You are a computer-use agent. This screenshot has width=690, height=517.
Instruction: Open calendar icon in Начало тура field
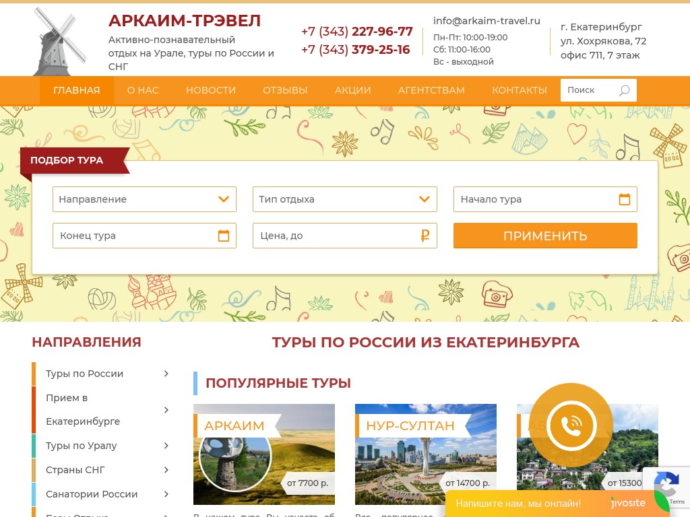[624, 199]
